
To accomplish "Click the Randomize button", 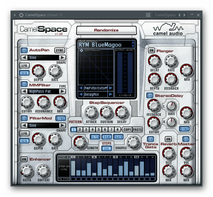I will (106, 30).
